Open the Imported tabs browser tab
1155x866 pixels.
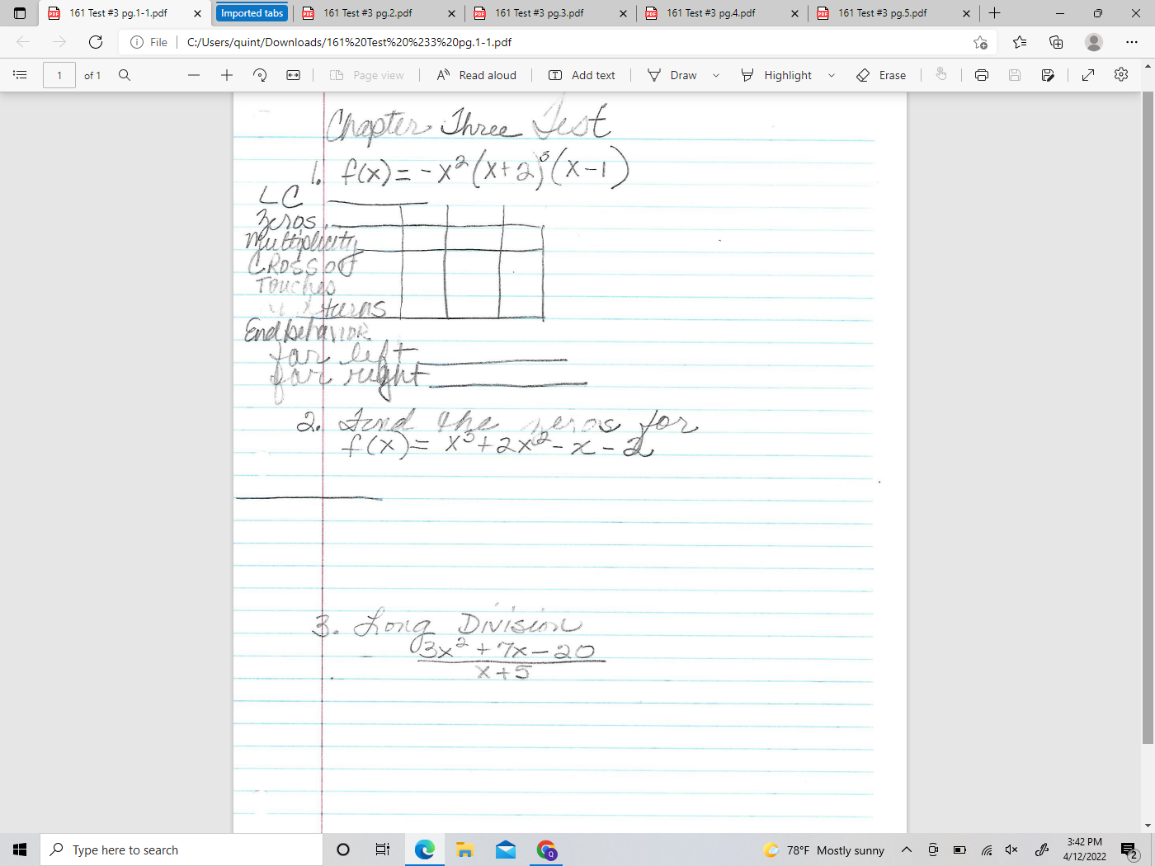point(252,13)
